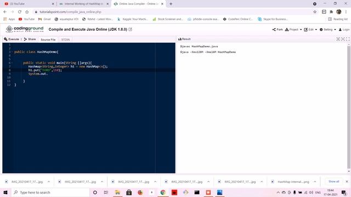Go to browser home page

tap(27, 12)
